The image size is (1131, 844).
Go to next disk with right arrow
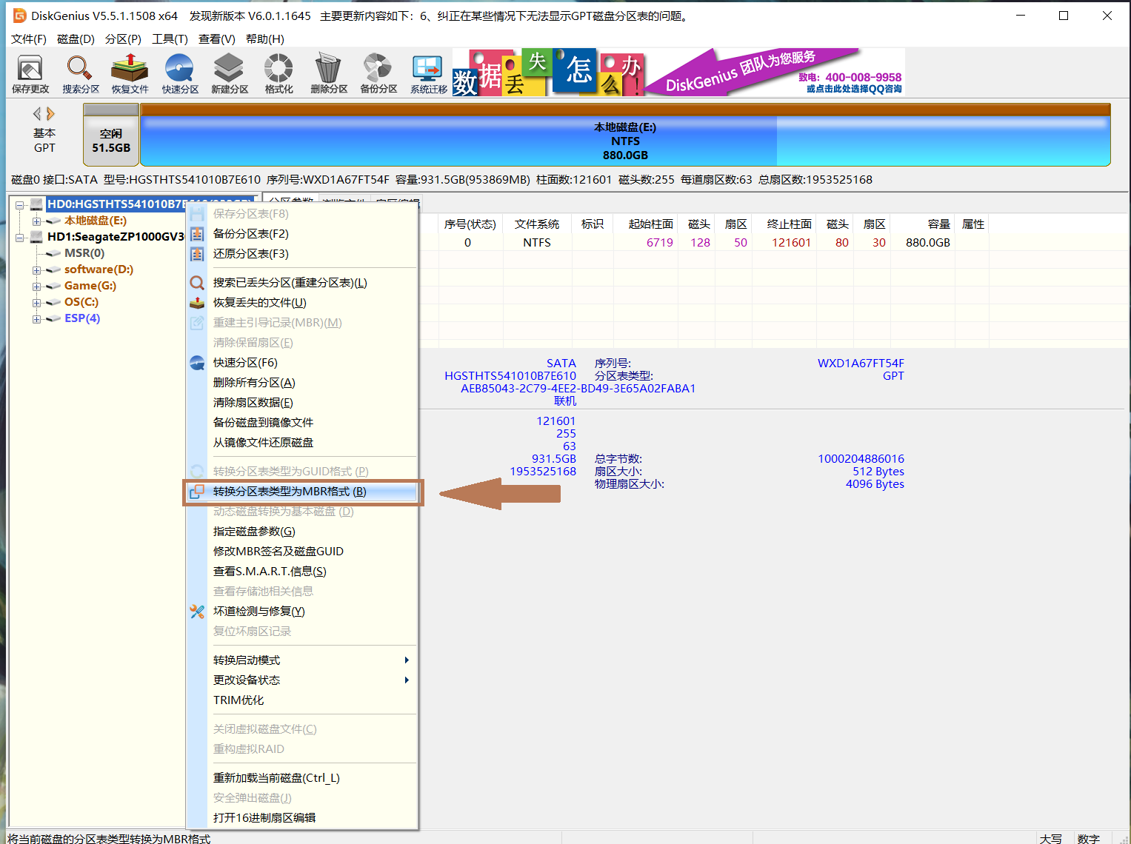50,114
